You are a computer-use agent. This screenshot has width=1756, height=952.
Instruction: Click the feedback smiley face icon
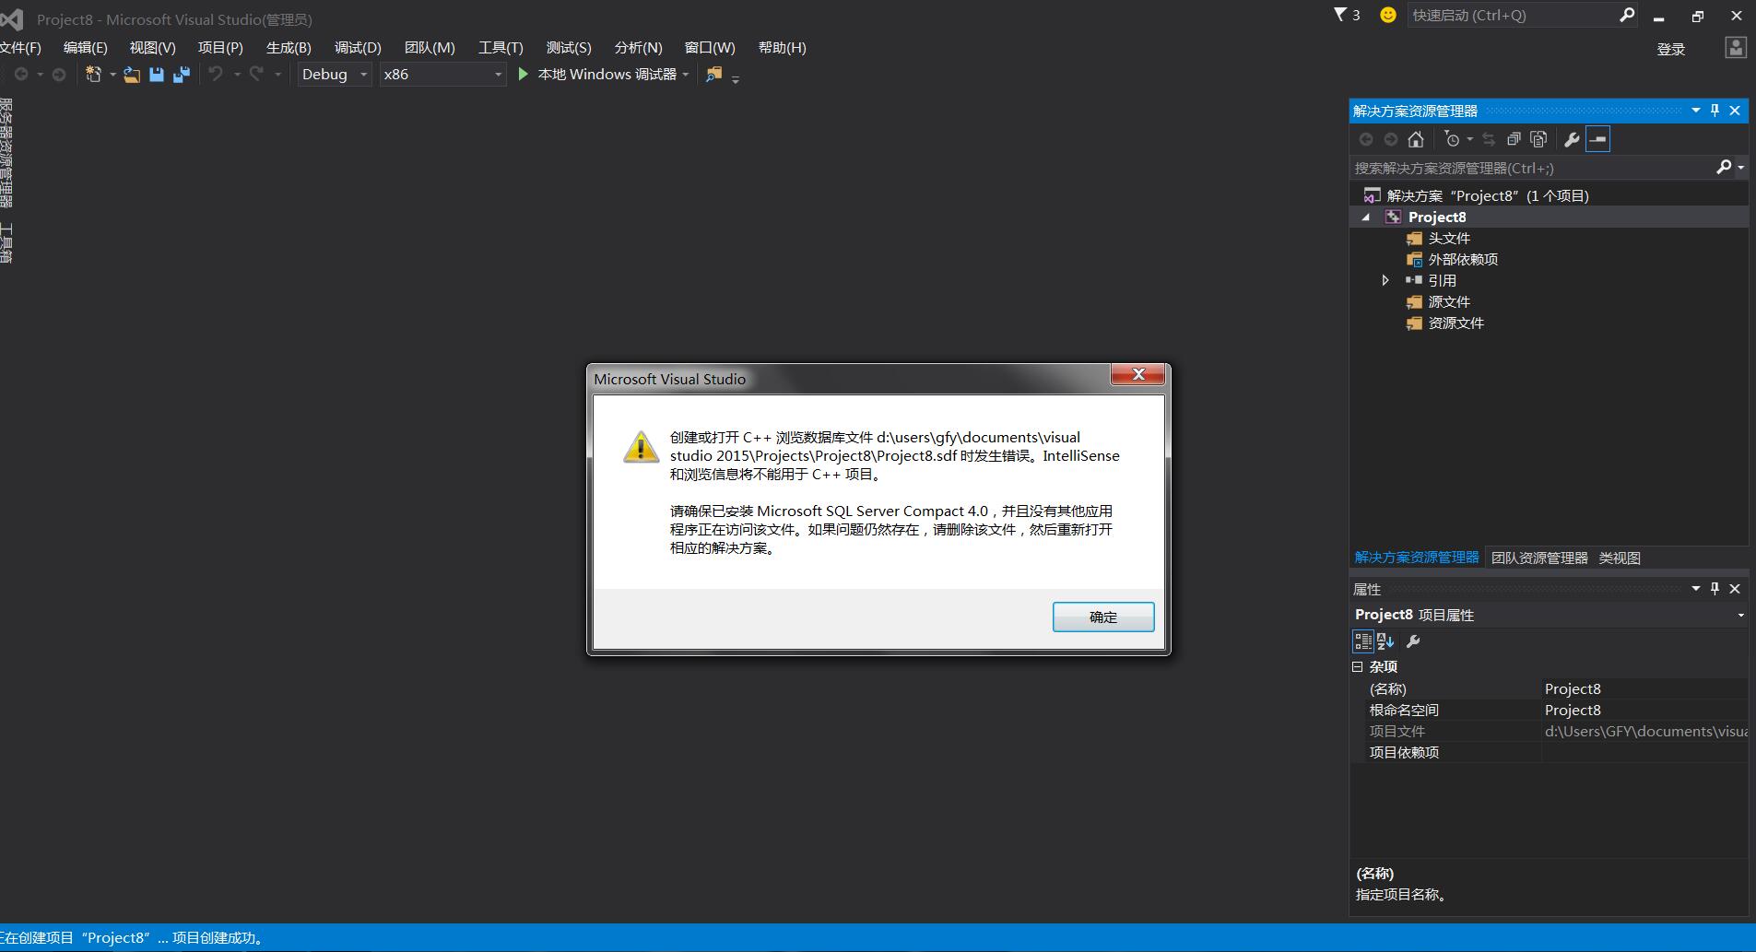pyautogui.click(x=1388, y=15)
